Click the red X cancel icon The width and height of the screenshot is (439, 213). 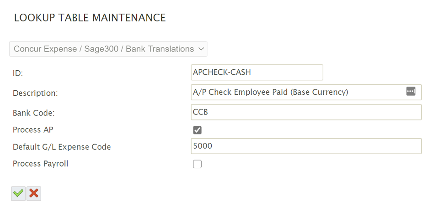click(34, 193)
